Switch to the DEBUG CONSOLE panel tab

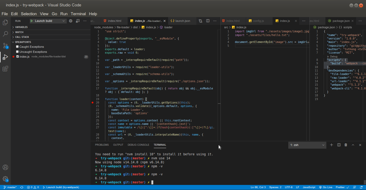pos(138,145)
